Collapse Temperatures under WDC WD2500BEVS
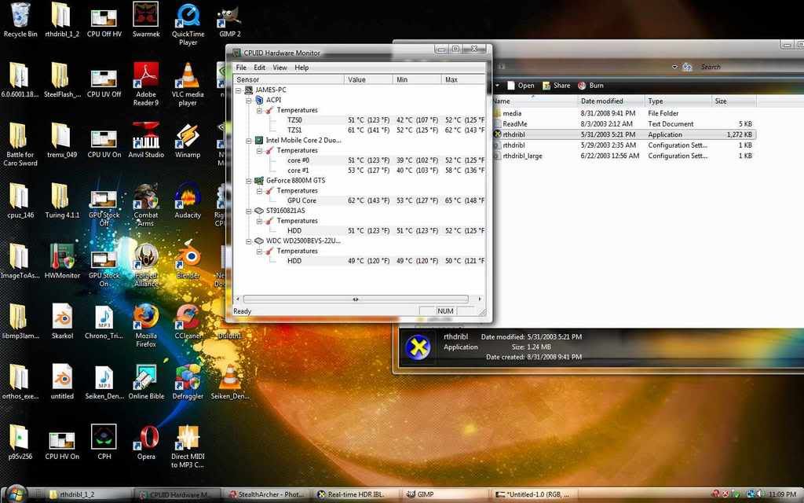Viewport: 804px width, 503px height. pos(259,251)
